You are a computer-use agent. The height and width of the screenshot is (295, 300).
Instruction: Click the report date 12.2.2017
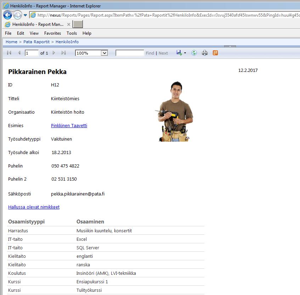pos(248,70)
